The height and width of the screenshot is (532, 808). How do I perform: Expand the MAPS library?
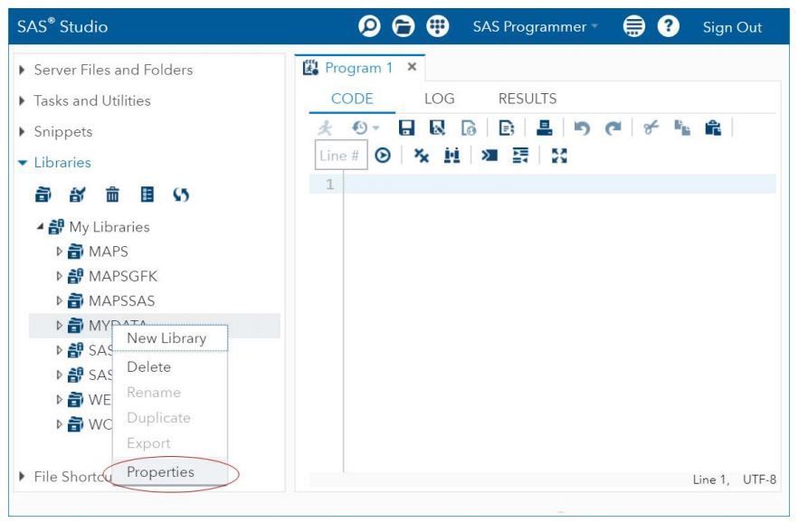[59, 252]
